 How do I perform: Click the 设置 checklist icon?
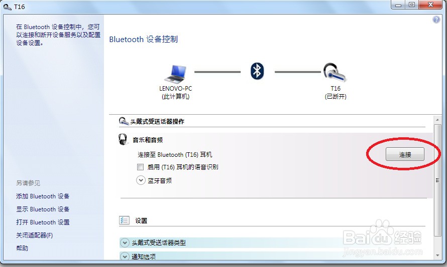pos(124,220)
